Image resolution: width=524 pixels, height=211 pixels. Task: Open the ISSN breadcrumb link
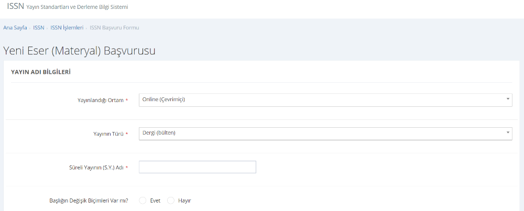coord(39,28)
